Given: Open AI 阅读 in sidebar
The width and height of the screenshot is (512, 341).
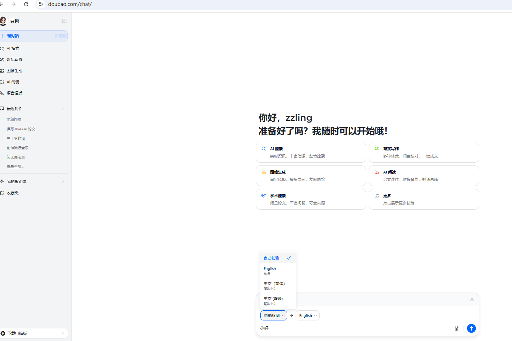Looking at the screenshot, I should click(34, 82).
